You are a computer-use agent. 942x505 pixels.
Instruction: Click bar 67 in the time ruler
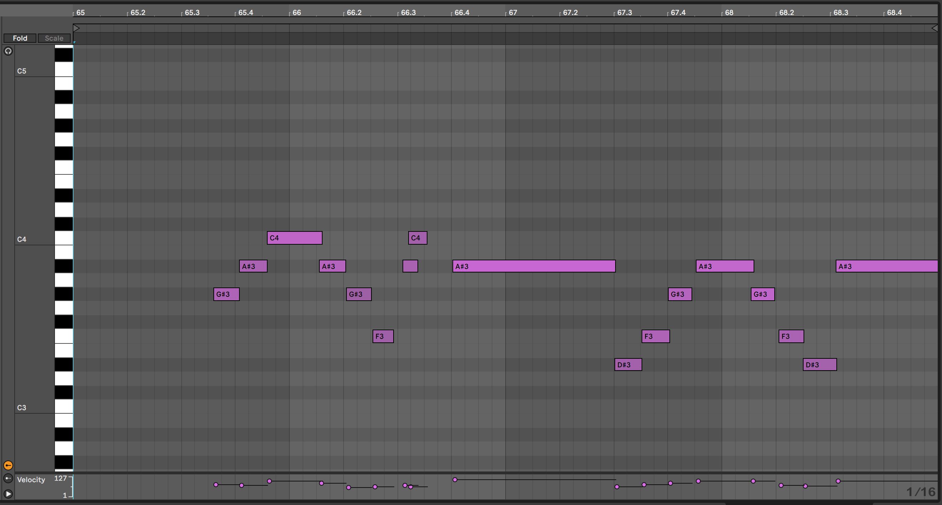pyautogui.click(x=513, y=12)
